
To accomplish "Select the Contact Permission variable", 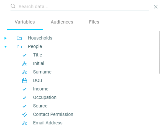I will (53, 114).
